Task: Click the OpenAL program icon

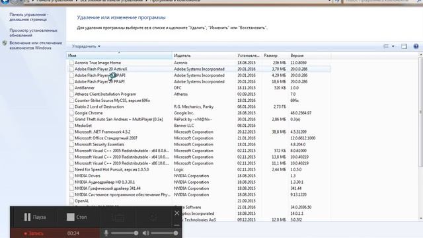Action: point(71,201)
